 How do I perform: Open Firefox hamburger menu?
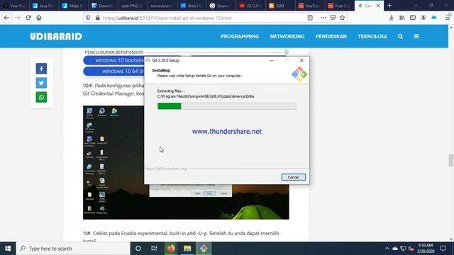(x=448, y=17)
